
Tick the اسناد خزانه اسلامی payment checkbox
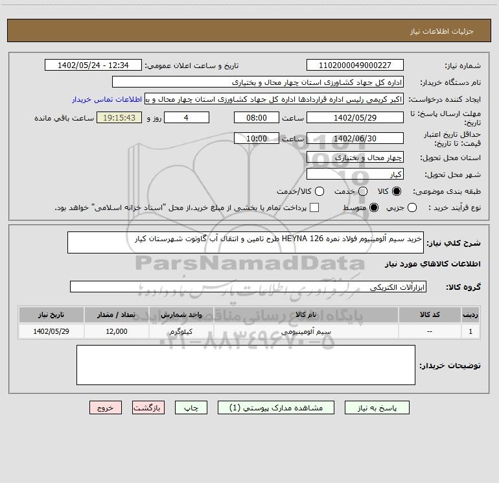(314, 208)
